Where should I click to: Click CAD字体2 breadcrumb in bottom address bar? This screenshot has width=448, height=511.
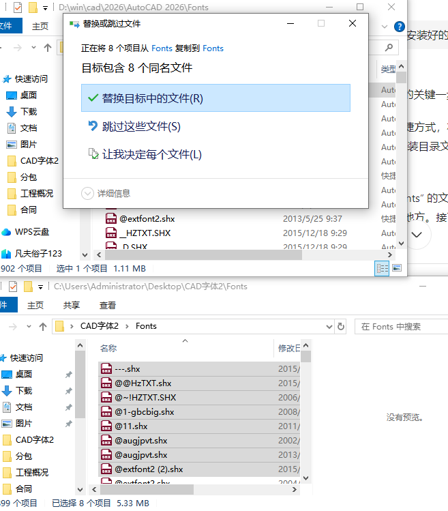click(100, 326)
